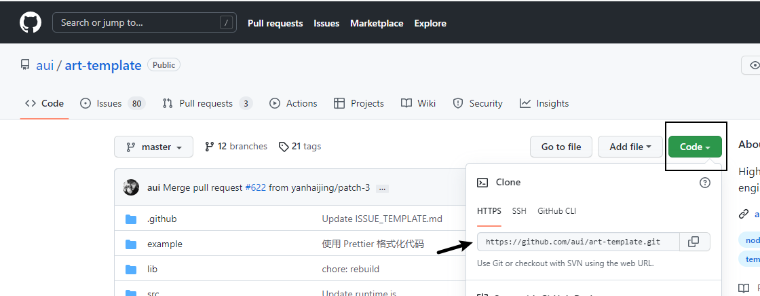This screenshot has height=296, width=760.
Task: Open the example folder
Action: (165, 244)
